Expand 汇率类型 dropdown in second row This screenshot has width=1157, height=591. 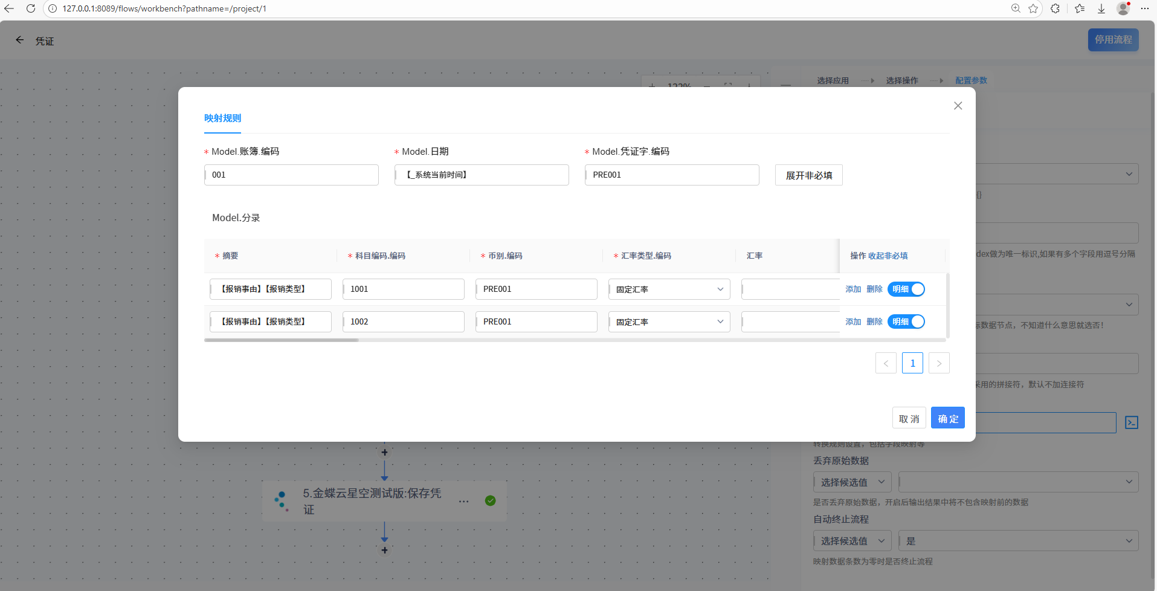click(x=669, y=322)
